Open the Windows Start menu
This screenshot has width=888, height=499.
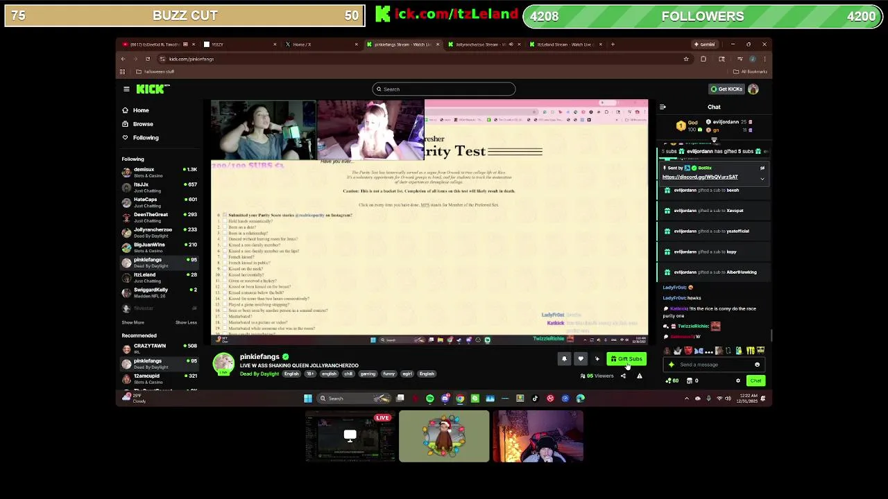click(x=308, y=399)
